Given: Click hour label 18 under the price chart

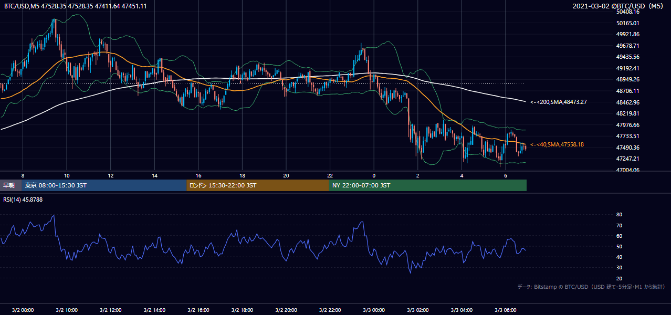Looking at the screenshot, I should tap(242, 175).
